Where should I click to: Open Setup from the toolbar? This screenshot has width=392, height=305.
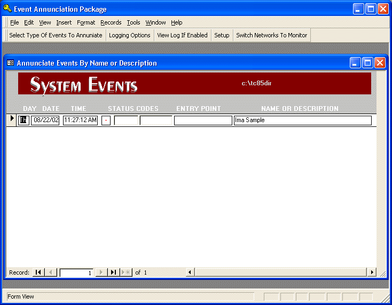coord(222,35)
